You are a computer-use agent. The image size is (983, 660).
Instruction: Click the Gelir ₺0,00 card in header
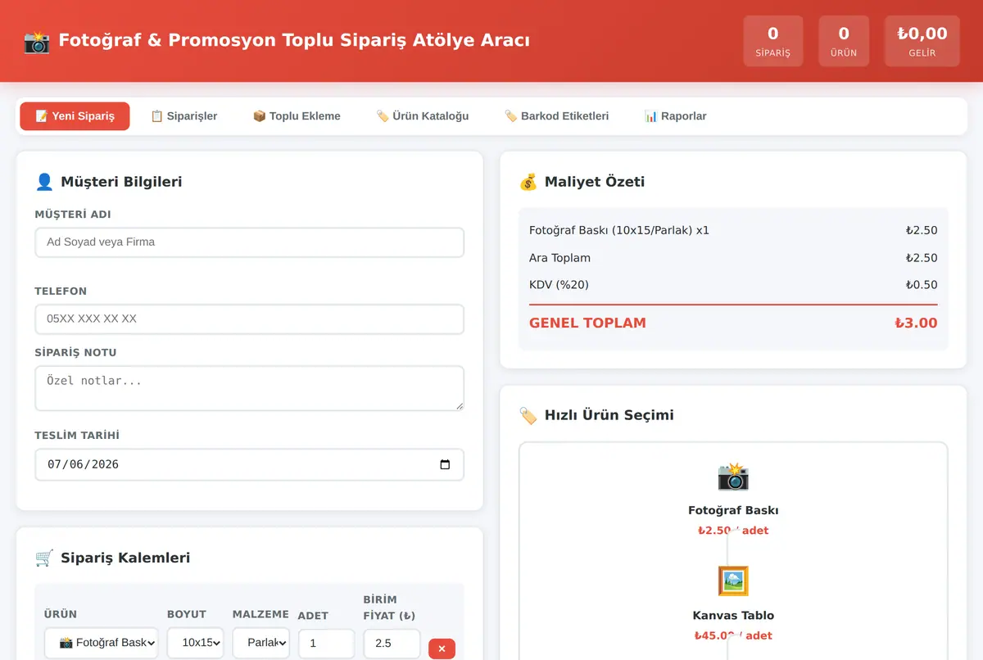922,41
